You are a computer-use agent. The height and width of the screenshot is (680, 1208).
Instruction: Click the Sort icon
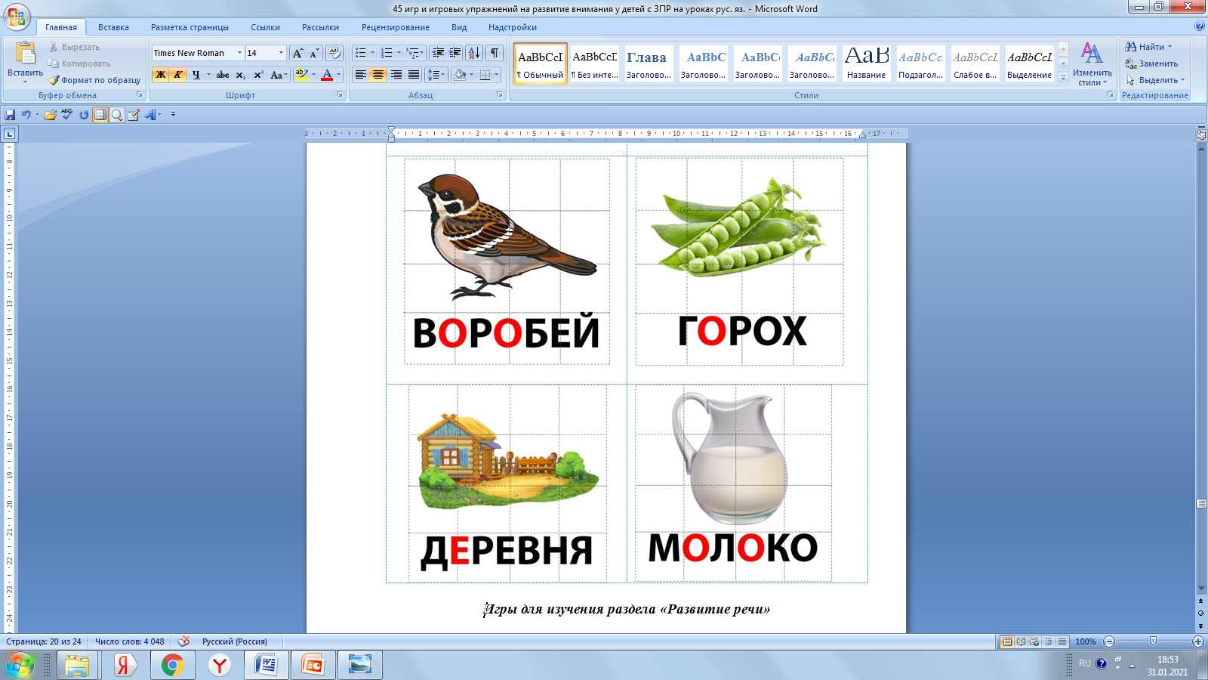(474, 53)
